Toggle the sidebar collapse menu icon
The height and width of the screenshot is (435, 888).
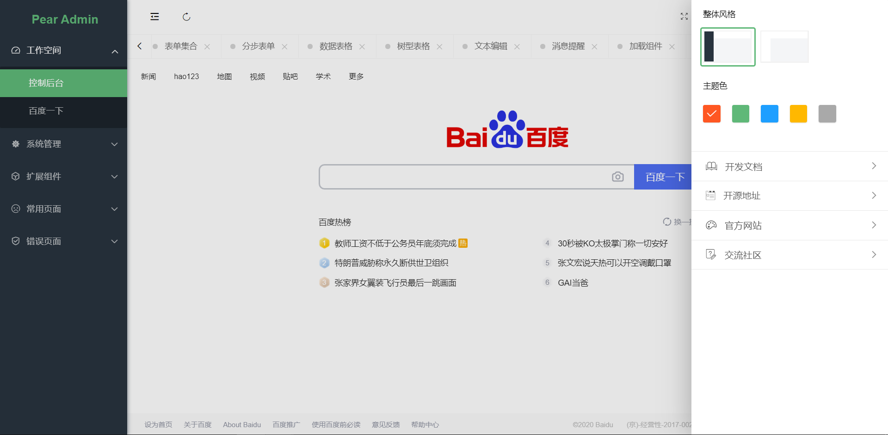(x=154, y=17)
